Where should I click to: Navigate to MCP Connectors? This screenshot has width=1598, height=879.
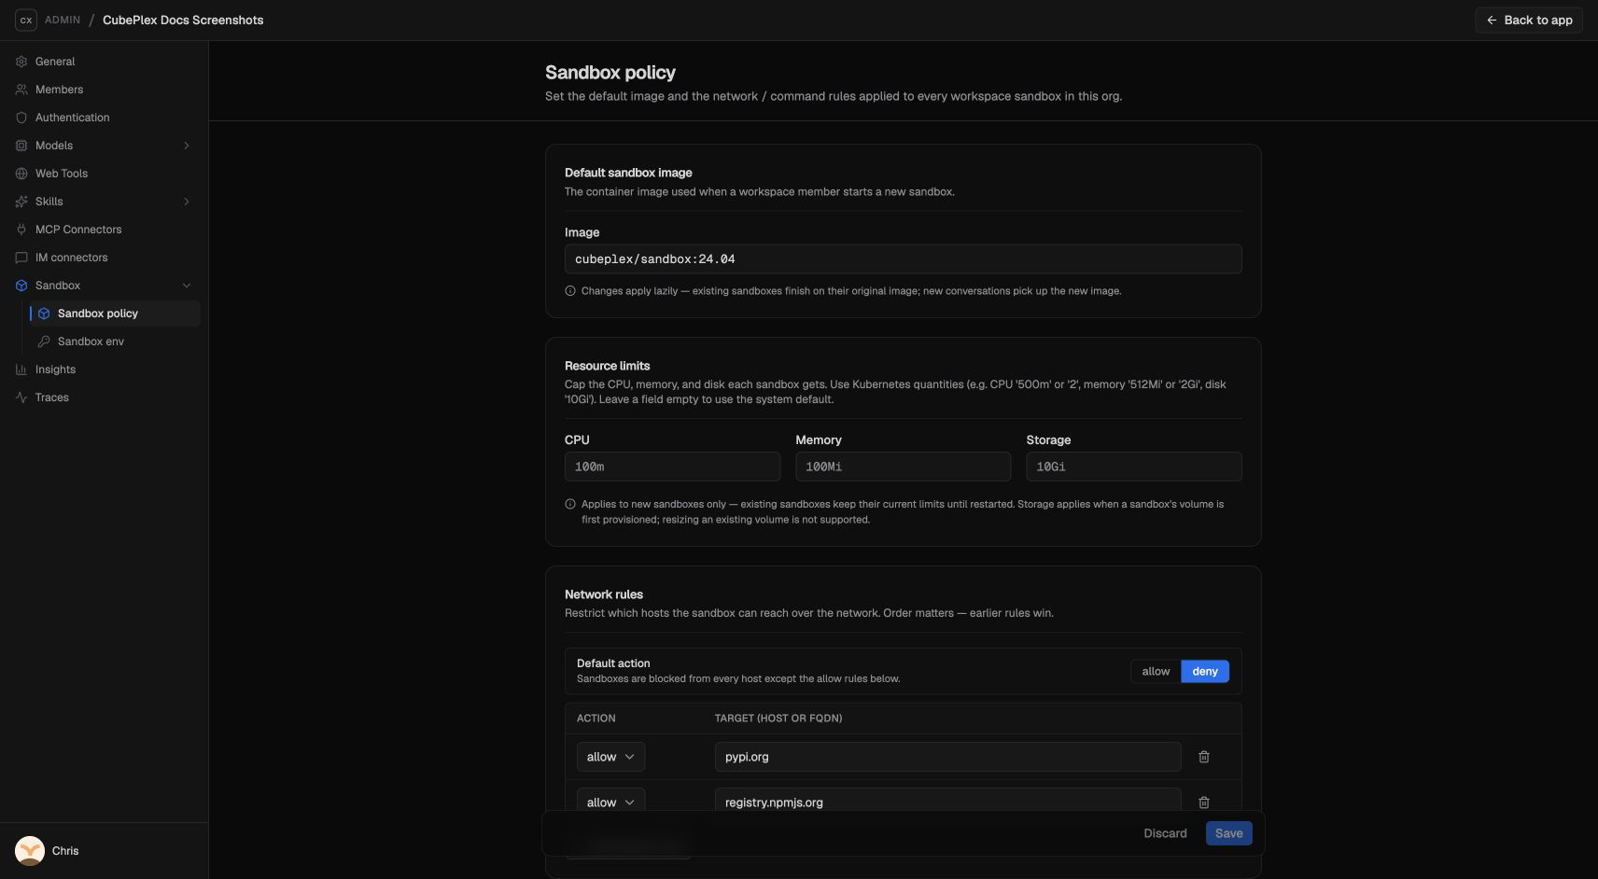pyautogui.click(x=104, y=230)
